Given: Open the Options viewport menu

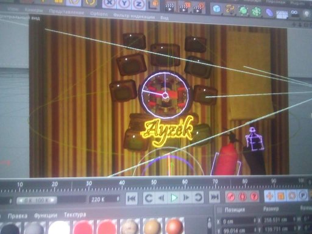Looking at the screenshot, I should [x=99, y=14].
